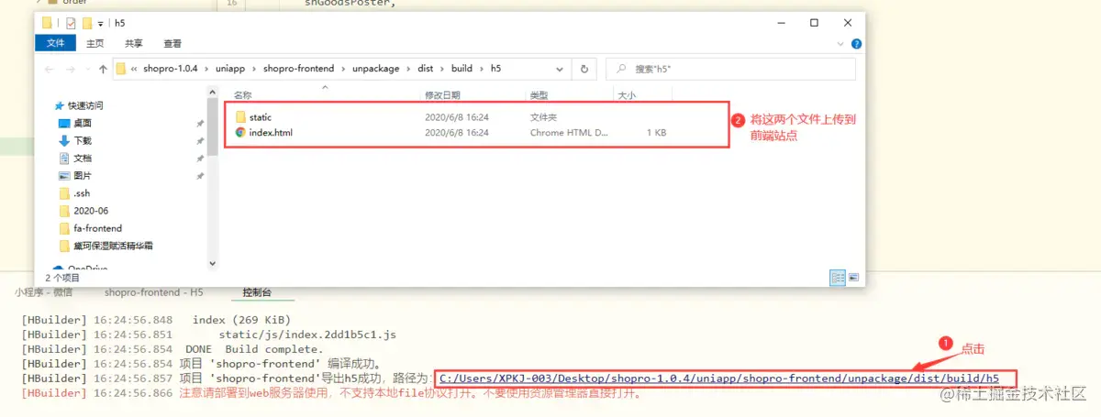The image size is (1101, 417).
Task: Open the 文件 ribbon tab
Action: 55,43
